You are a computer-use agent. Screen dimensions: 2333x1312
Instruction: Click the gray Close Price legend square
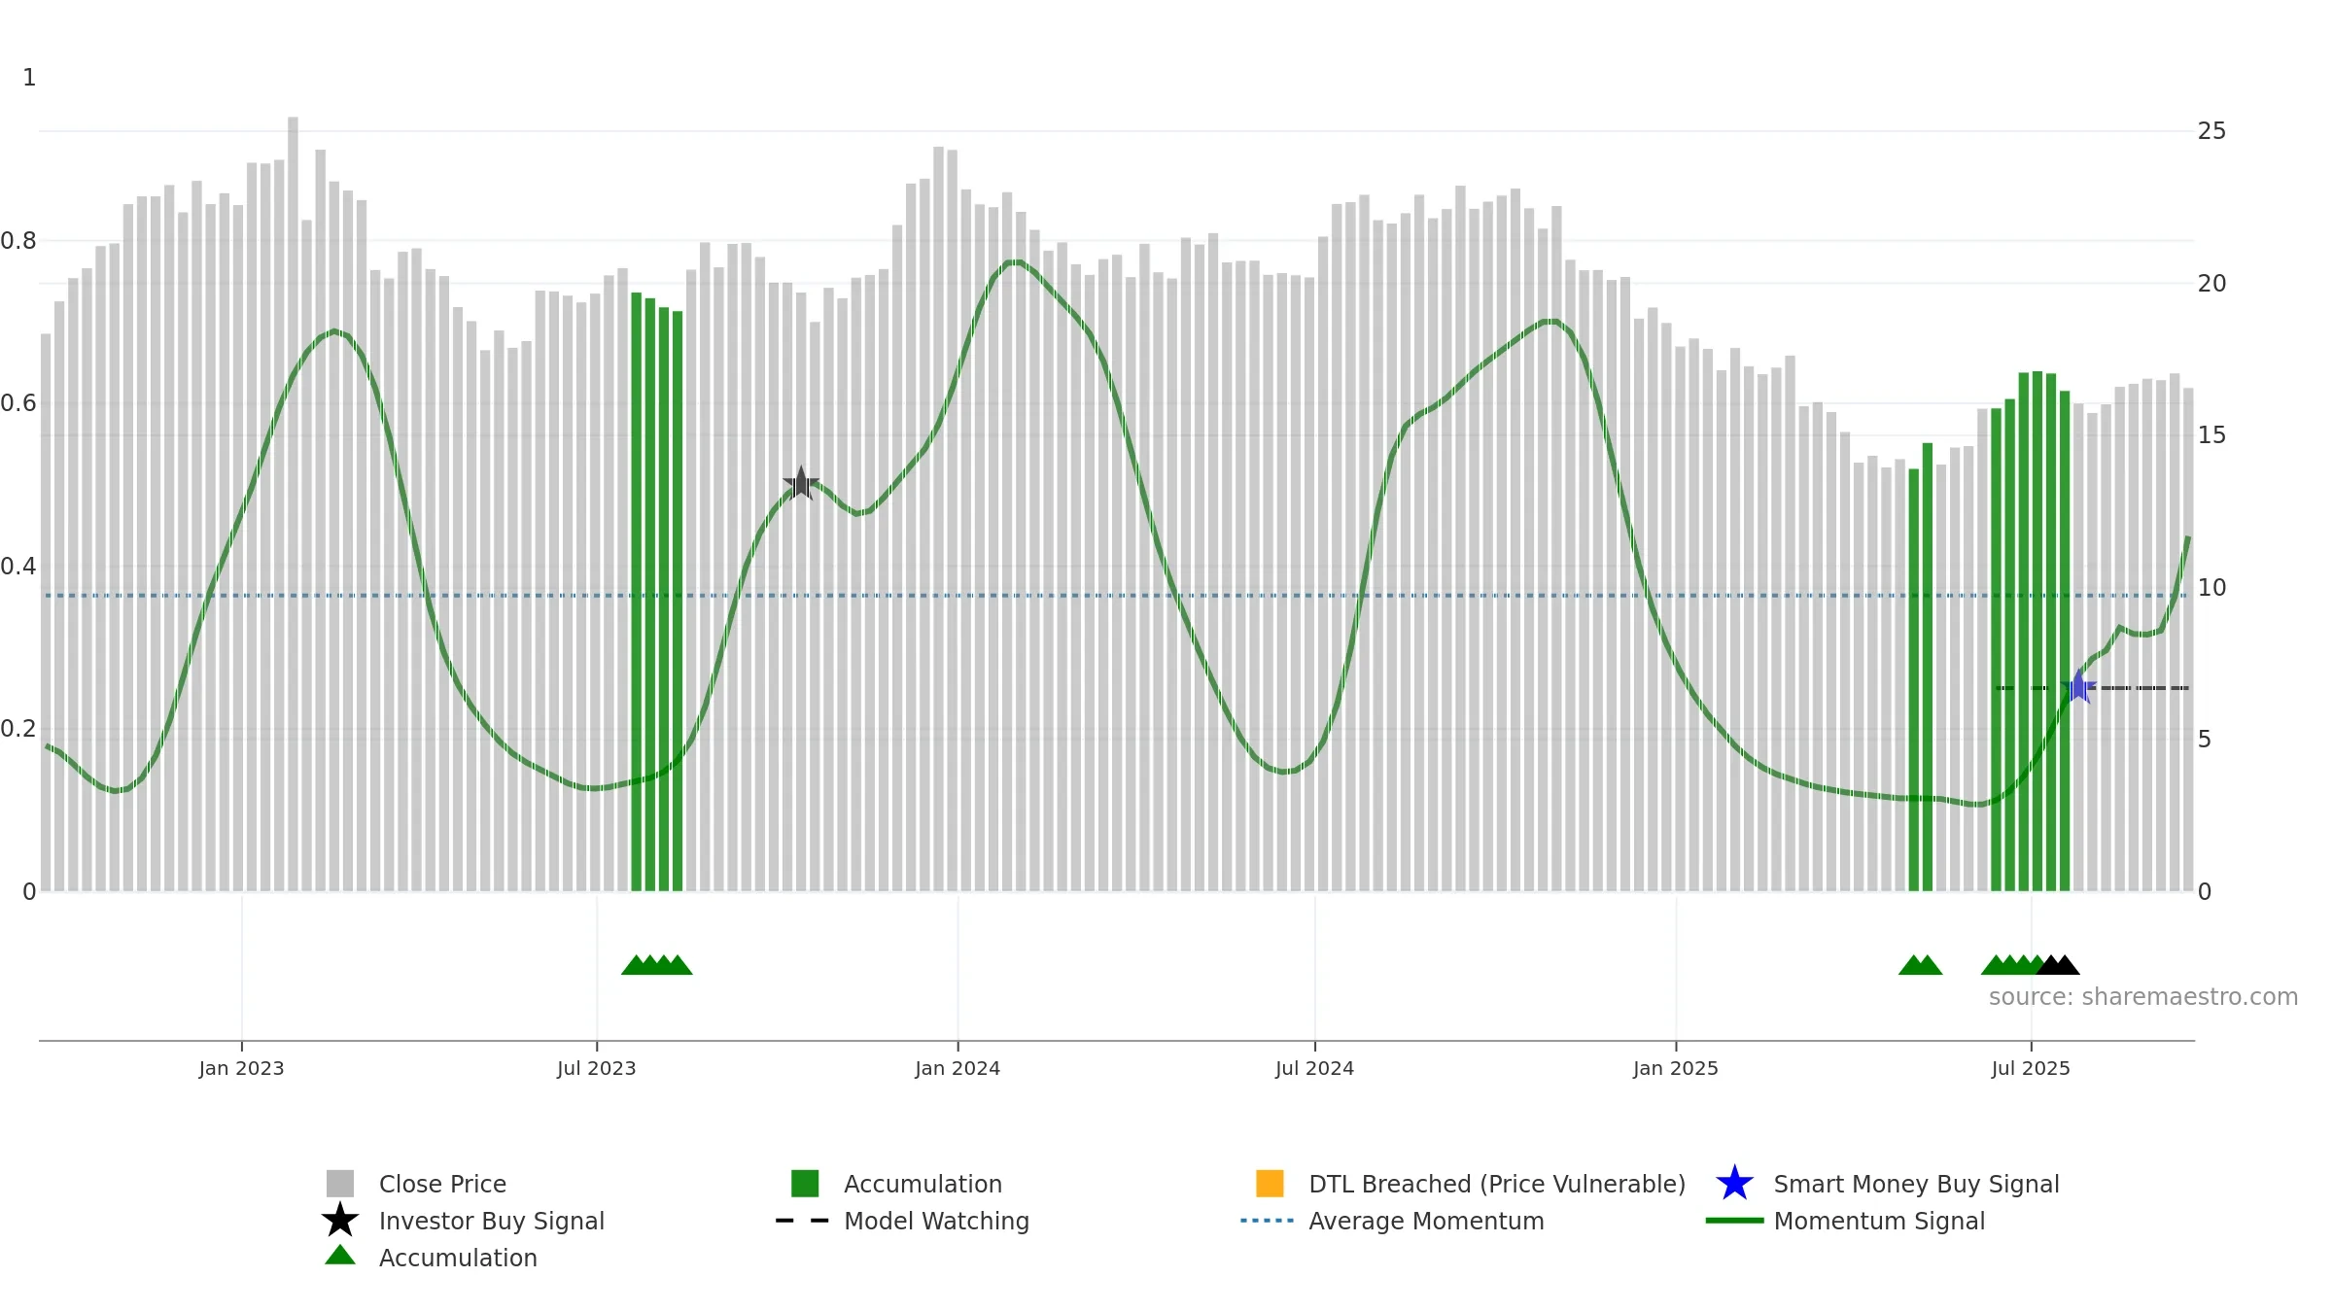point(340,1184)
